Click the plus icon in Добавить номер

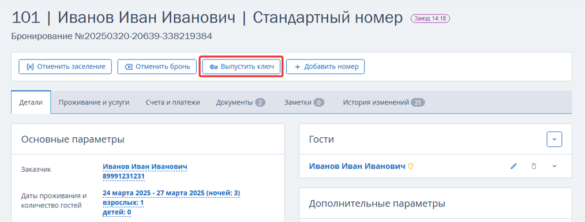coord(297,67)
